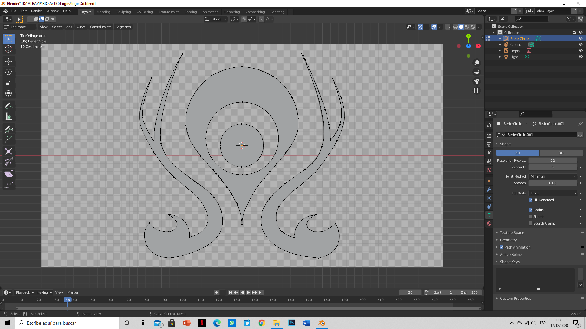The image size is (586, 329).
Task: Open the Twist Method dropdown
Action: [x=553, y=176]
